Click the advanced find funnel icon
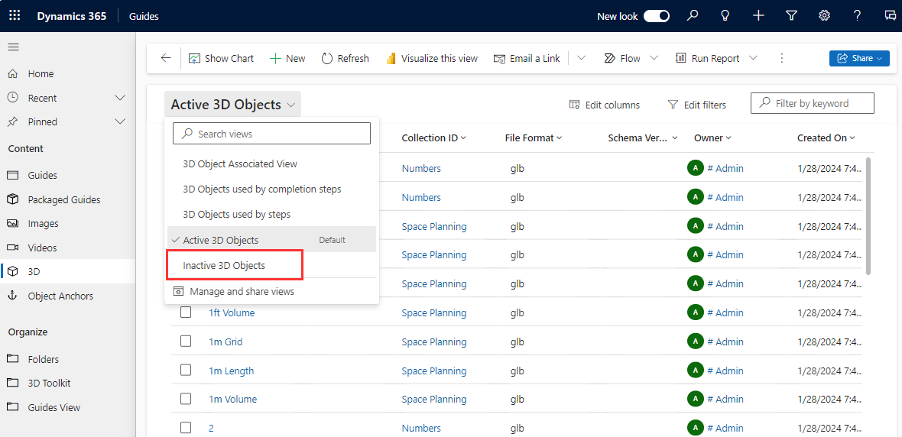The width and height of the screenshot is (902, 437). [791, 16]
